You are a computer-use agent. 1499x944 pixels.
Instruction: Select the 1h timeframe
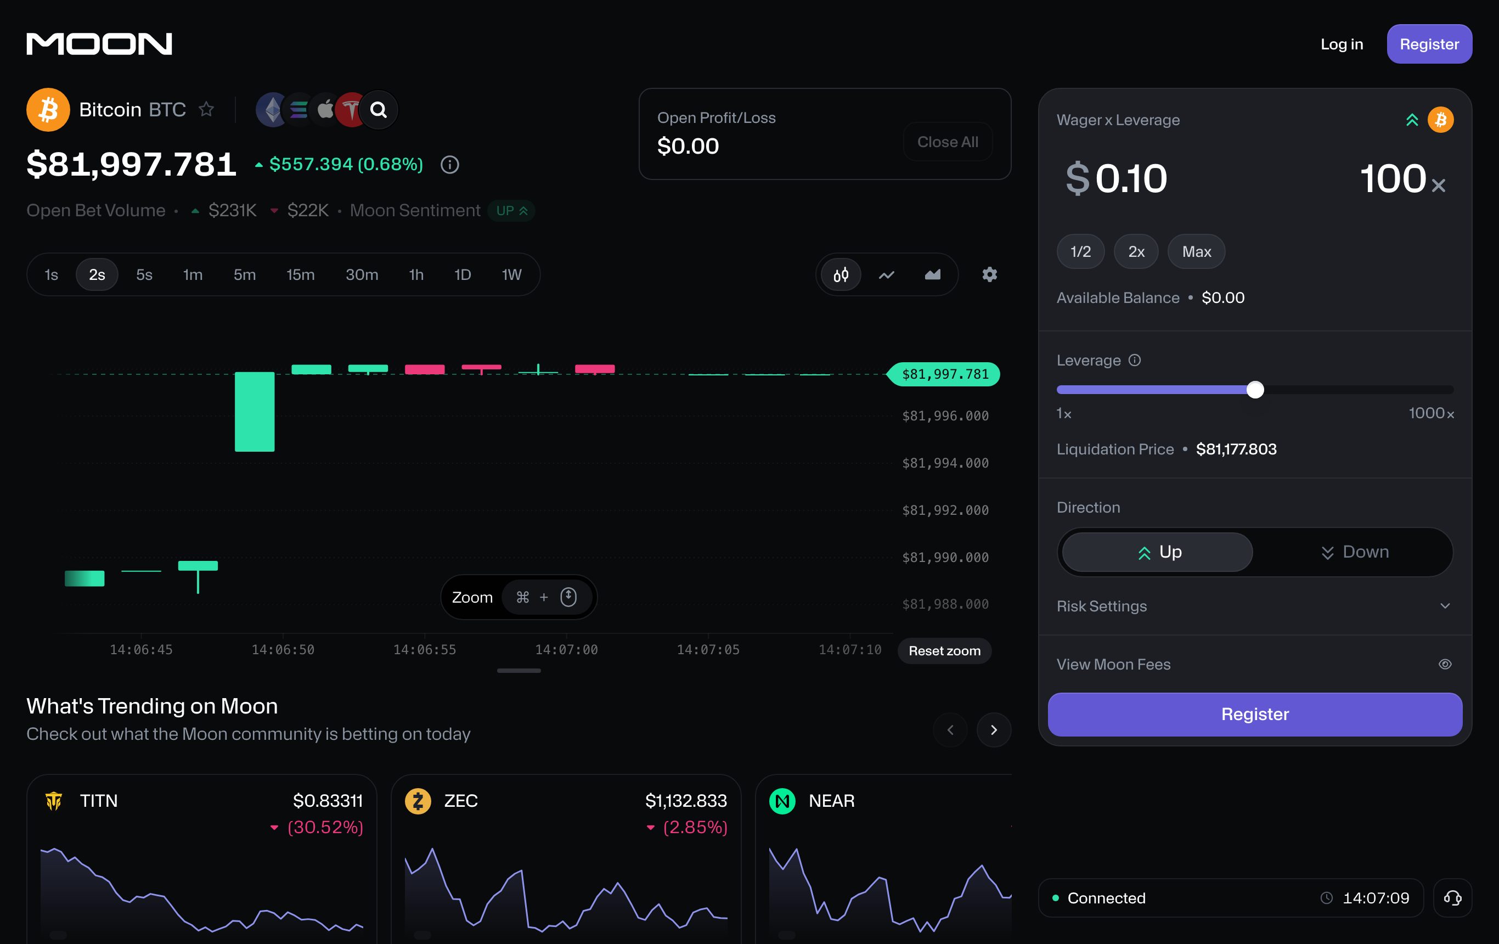(416, 274)
